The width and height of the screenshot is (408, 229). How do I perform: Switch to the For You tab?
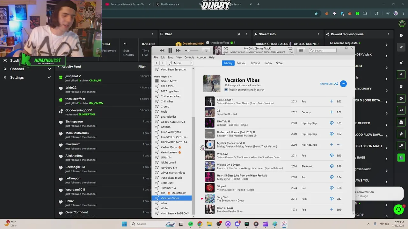point(242,63)
